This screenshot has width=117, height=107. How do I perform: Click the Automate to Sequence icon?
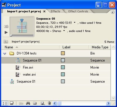21,103
